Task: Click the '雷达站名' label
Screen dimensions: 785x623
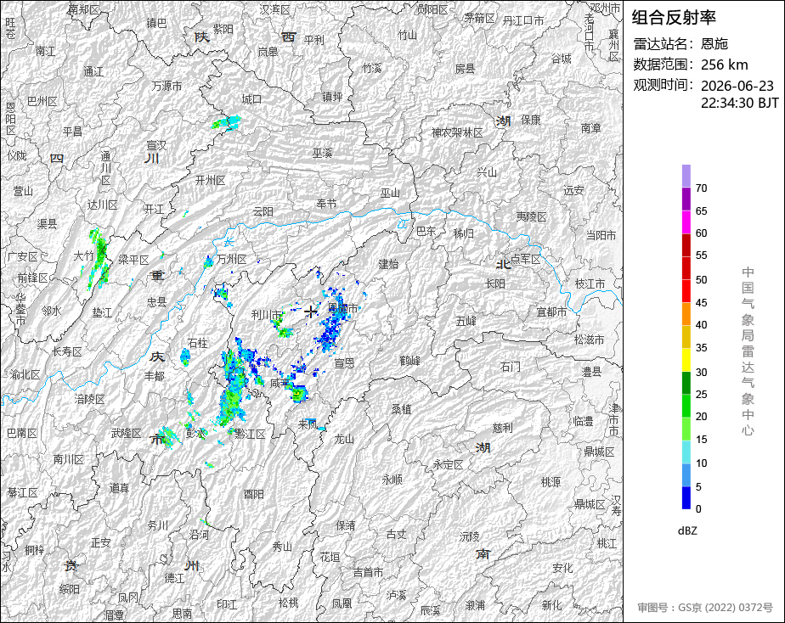Action: tap(663, 44)
